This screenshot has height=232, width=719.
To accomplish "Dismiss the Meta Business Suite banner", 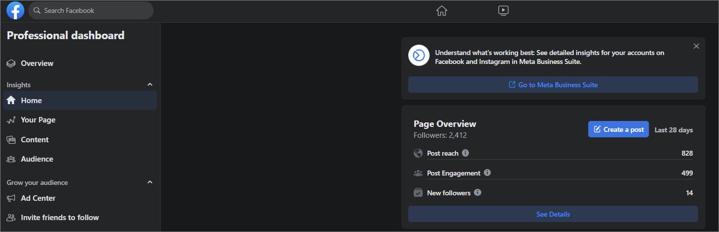I will [x=696, y=46].
